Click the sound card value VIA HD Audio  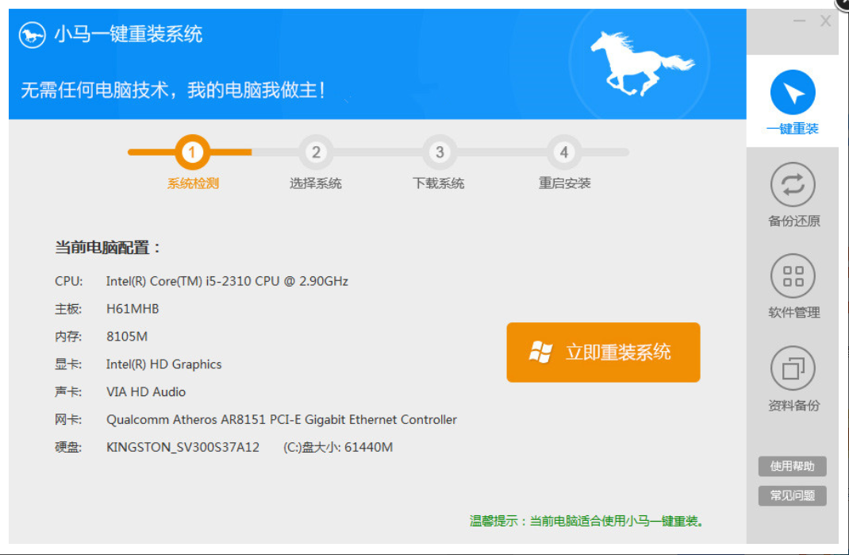click(x=146, y=392)
